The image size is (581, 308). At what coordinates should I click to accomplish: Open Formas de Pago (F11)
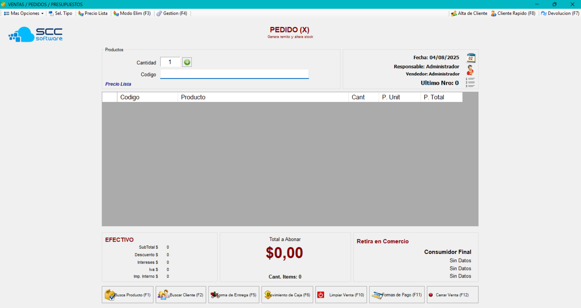(x=397, y=295)
